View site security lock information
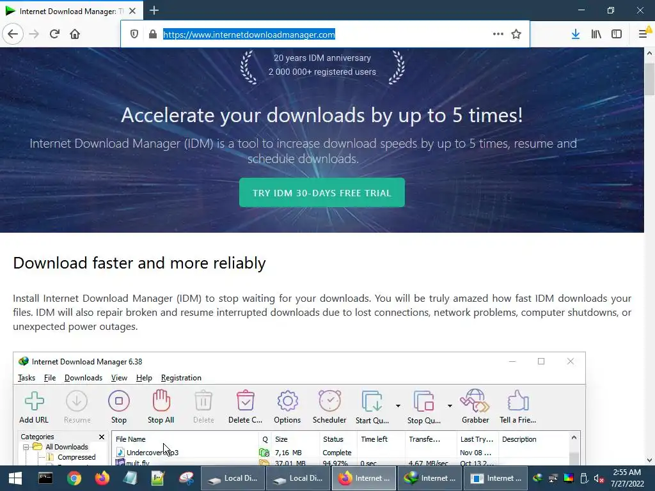Viewport: 655px width, 491px height. (x=152, y=35)
